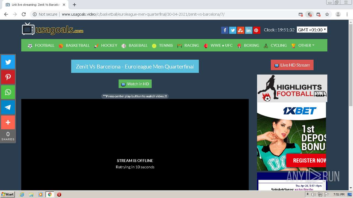Open GMT +01:00 timezone dropdown

(x=312, y=30)
